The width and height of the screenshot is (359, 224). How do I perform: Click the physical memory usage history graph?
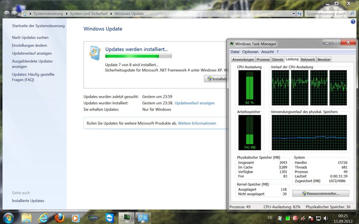tap(309, 133)
